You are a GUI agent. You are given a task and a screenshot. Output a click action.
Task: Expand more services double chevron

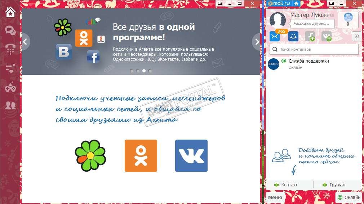point(357,36)
